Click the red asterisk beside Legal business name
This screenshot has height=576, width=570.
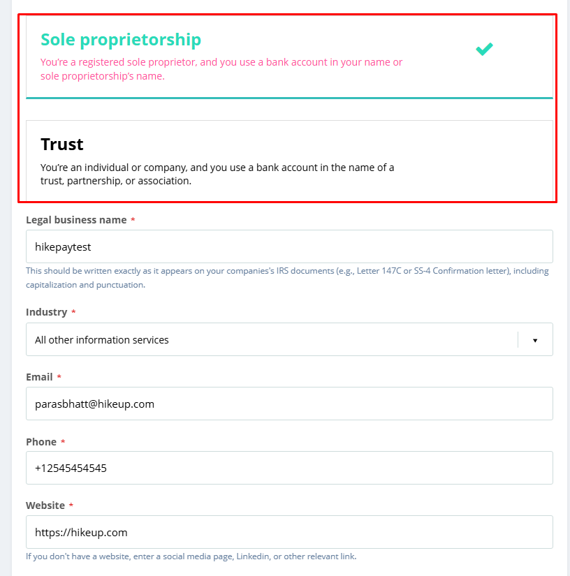point(133,221)
